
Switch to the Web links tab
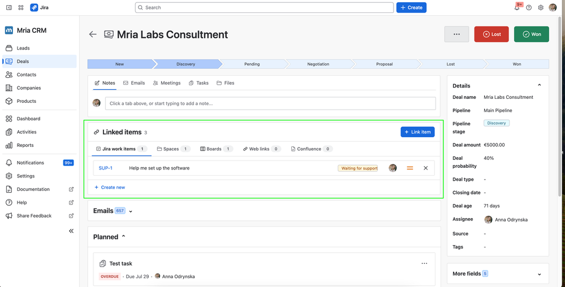(x=262, y=149)
